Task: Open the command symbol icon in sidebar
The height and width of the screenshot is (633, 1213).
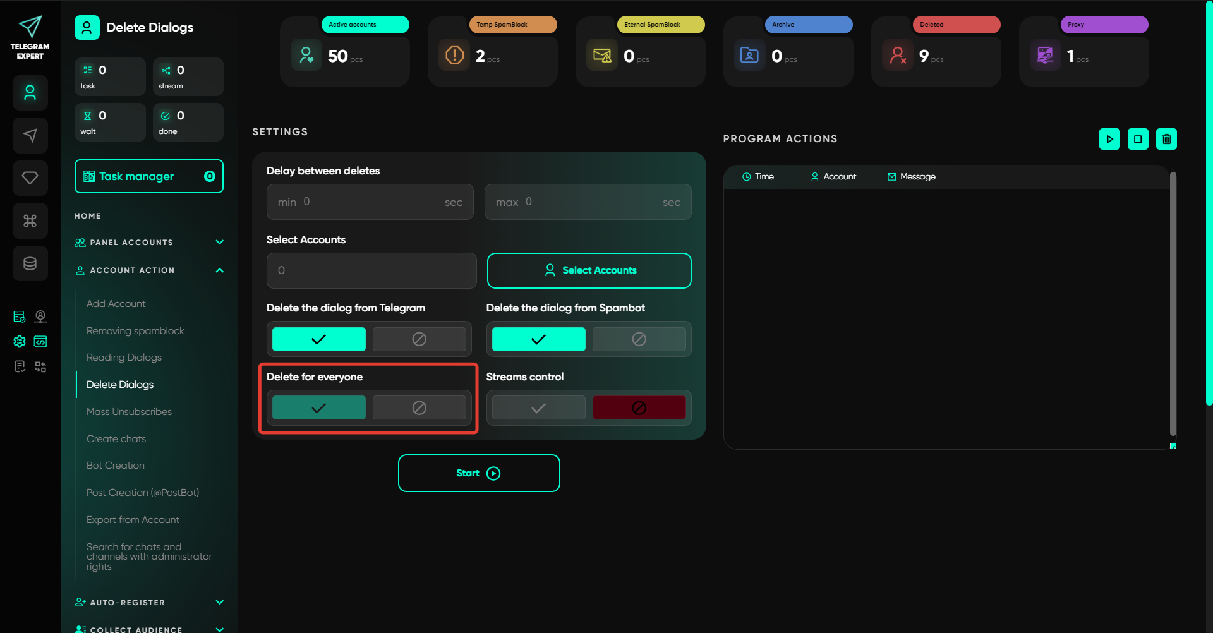Action: (30, 221)
